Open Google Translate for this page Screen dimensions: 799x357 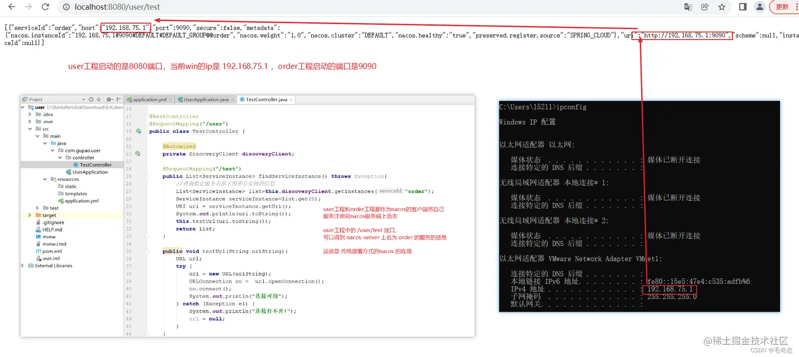(688, 7)
